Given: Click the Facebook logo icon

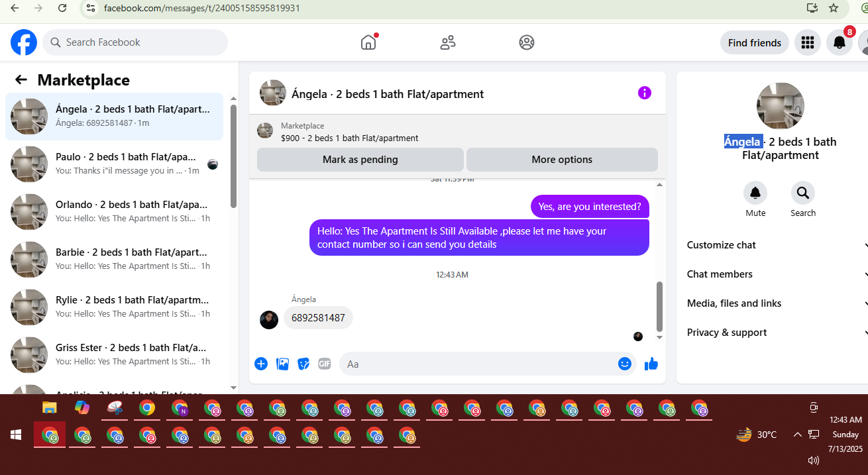Looking at the screenshot, I should [24, 42].
